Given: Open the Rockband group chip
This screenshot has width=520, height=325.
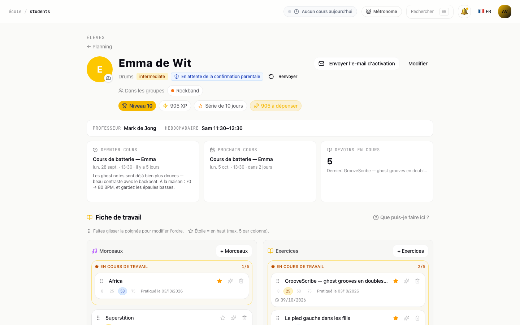Looking at the screenshot, I should (x=185, y=91).
